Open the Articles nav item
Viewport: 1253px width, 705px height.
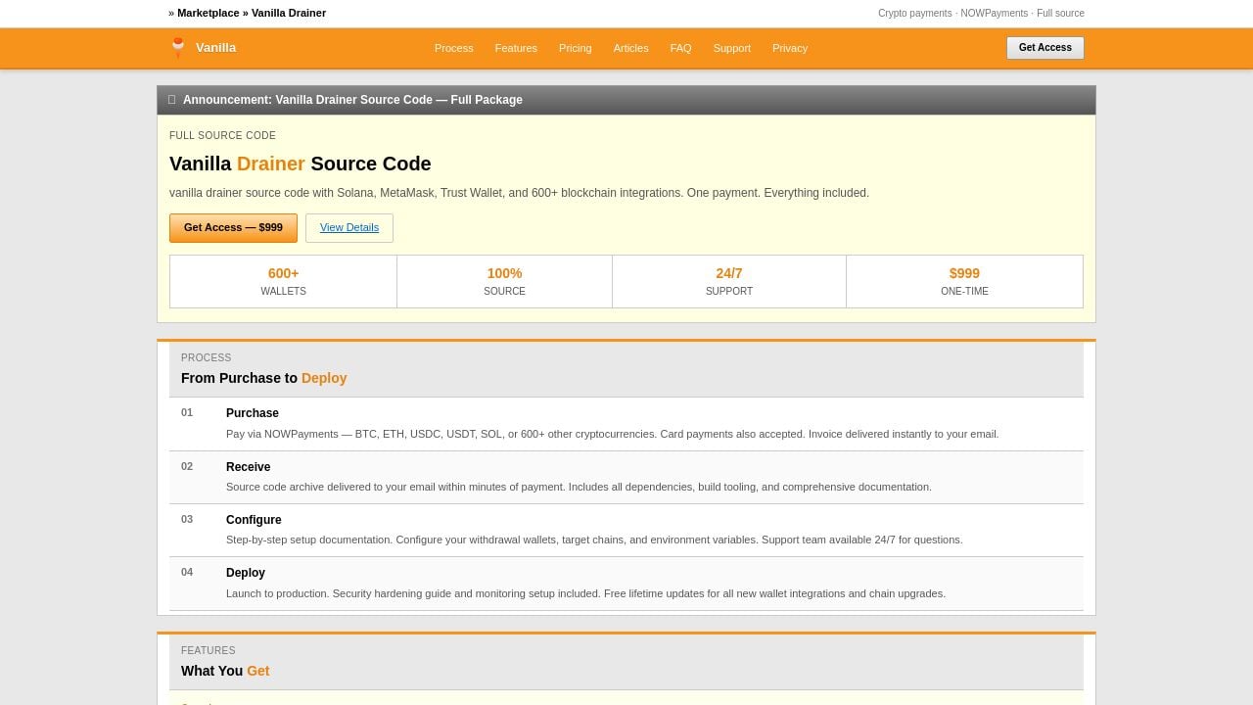pos(631,48)
